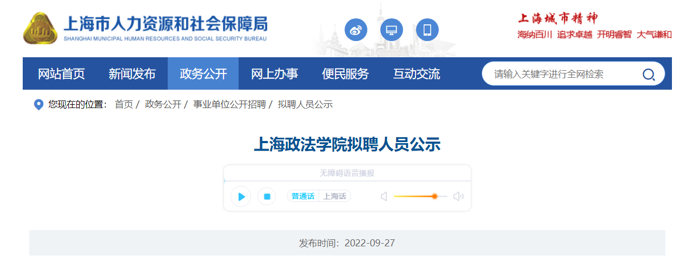Open the Weibo icon link
This screenshot has width=686, height=262.
point(356,30)
